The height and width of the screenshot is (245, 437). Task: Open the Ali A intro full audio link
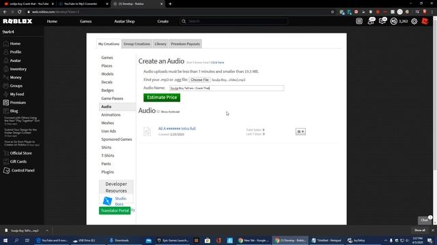coord(177,129)
